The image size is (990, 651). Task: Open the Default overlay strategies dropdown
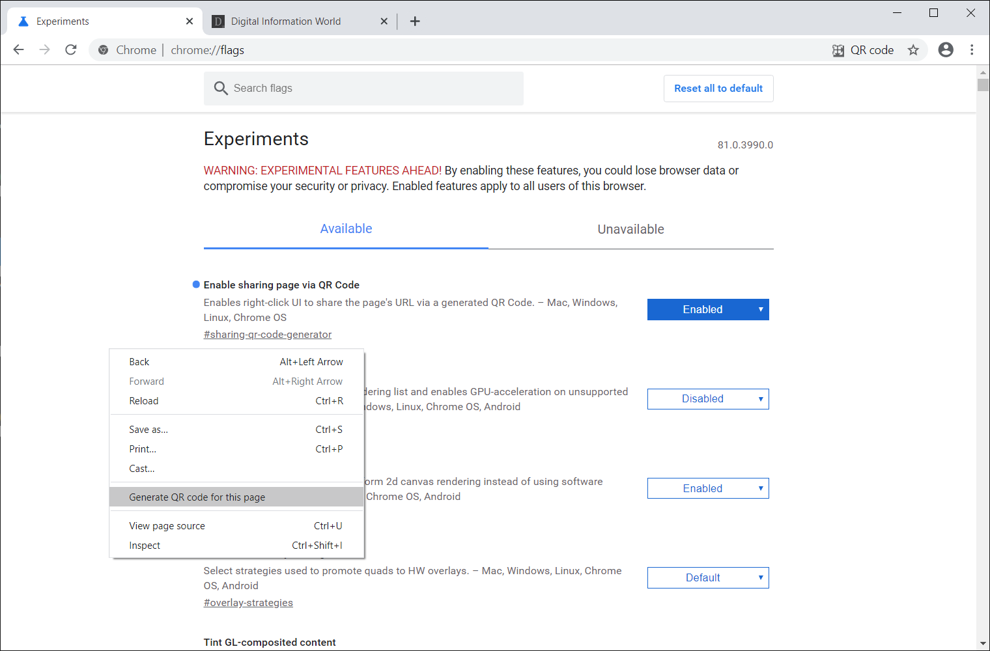coord(708,578)
